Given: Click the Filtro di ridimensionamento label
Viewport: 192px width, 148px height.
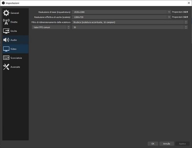Looking at the screenshot, I should click(x=51, y=22).
